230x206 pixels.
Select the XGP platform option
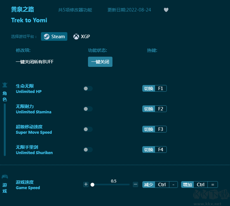coord(82,37)
